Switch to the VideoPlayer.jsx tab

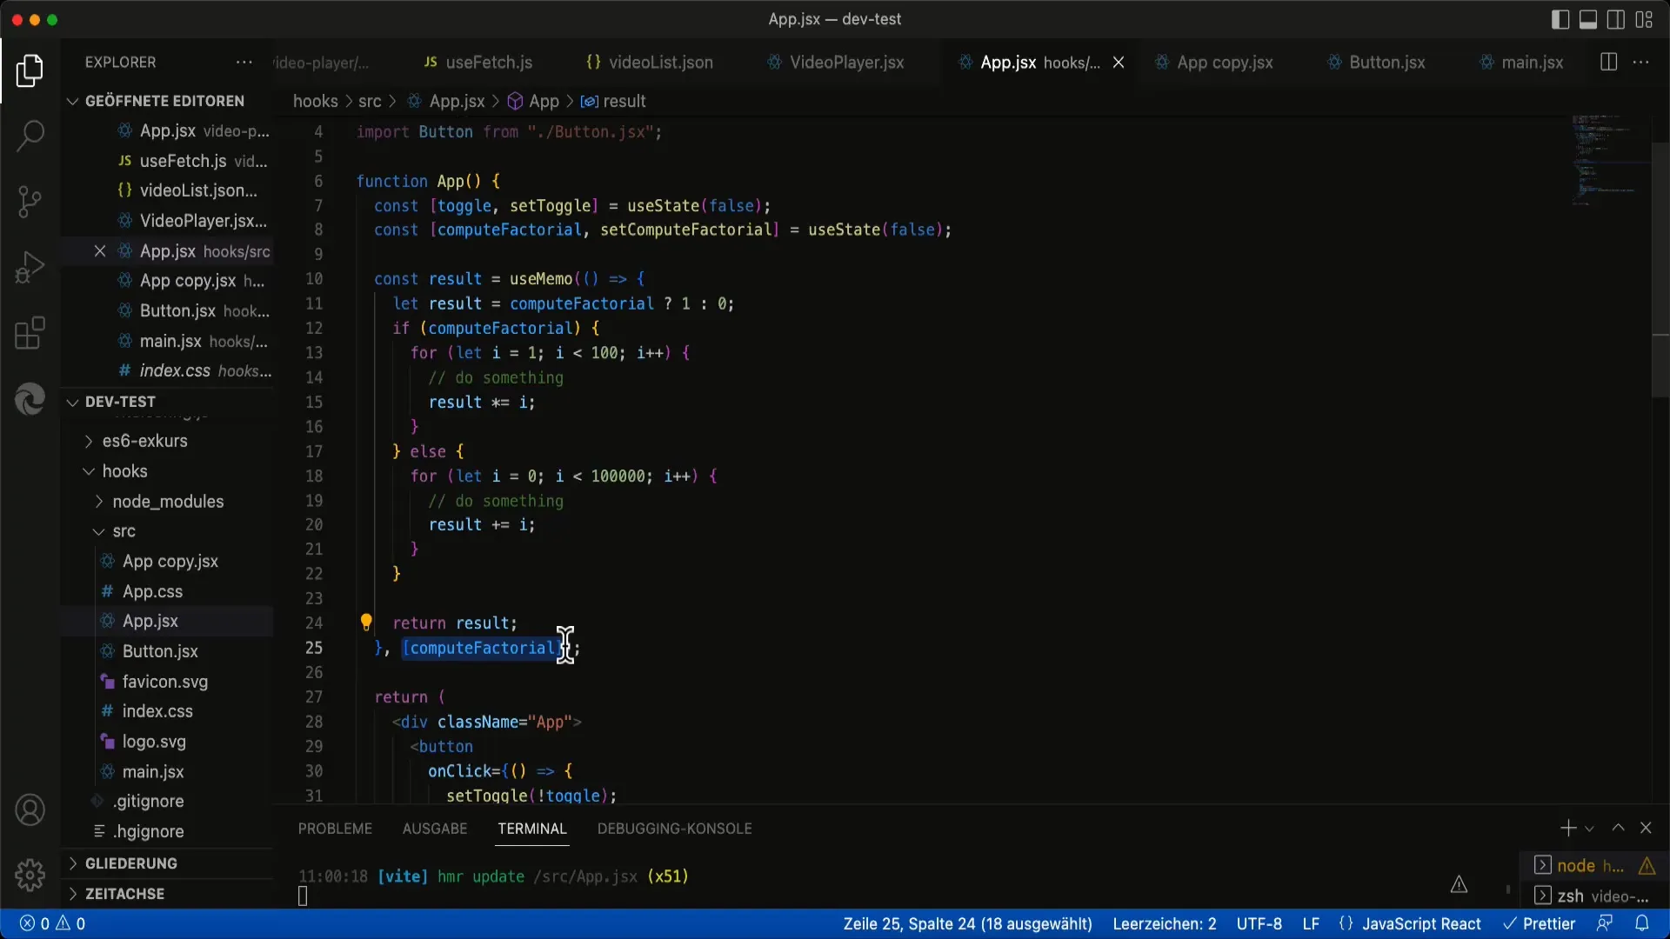(x=836, y=63)
